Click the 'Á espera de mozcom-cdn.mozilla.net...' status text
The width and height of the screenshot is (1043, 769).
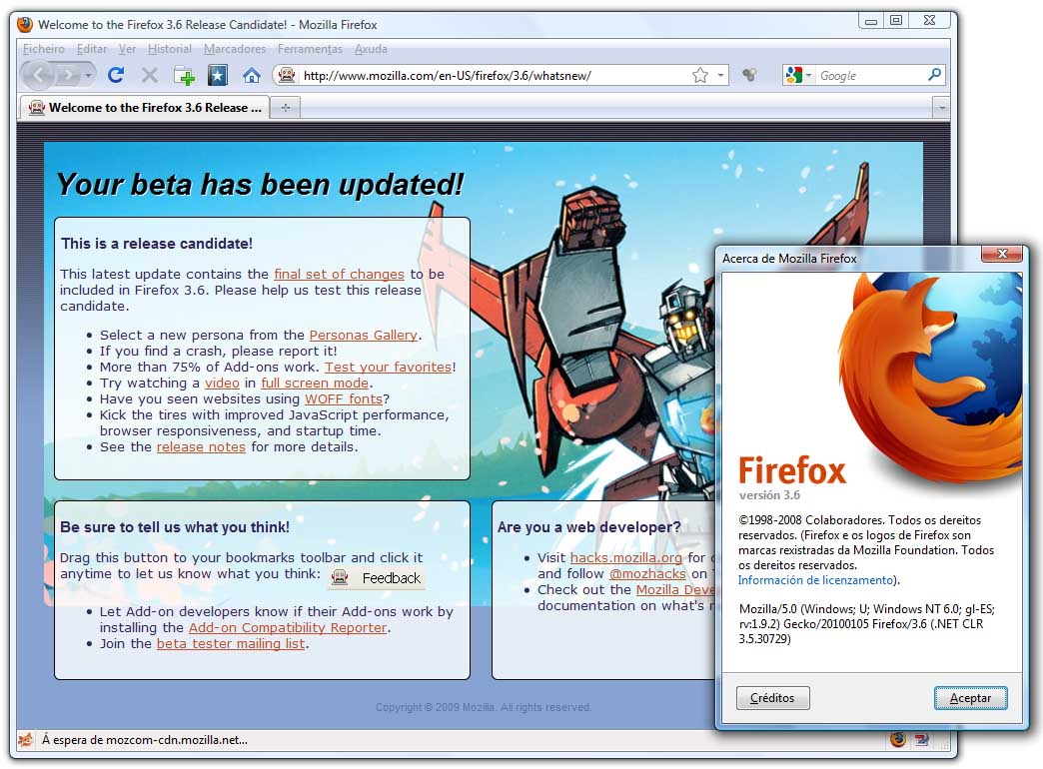pos(145,740)
